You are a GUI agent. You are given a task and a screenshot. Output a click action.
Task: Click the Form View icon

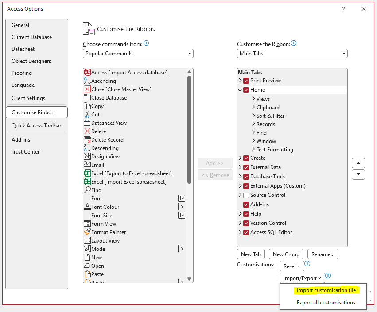pyautogui.click(x=87, y=223)
